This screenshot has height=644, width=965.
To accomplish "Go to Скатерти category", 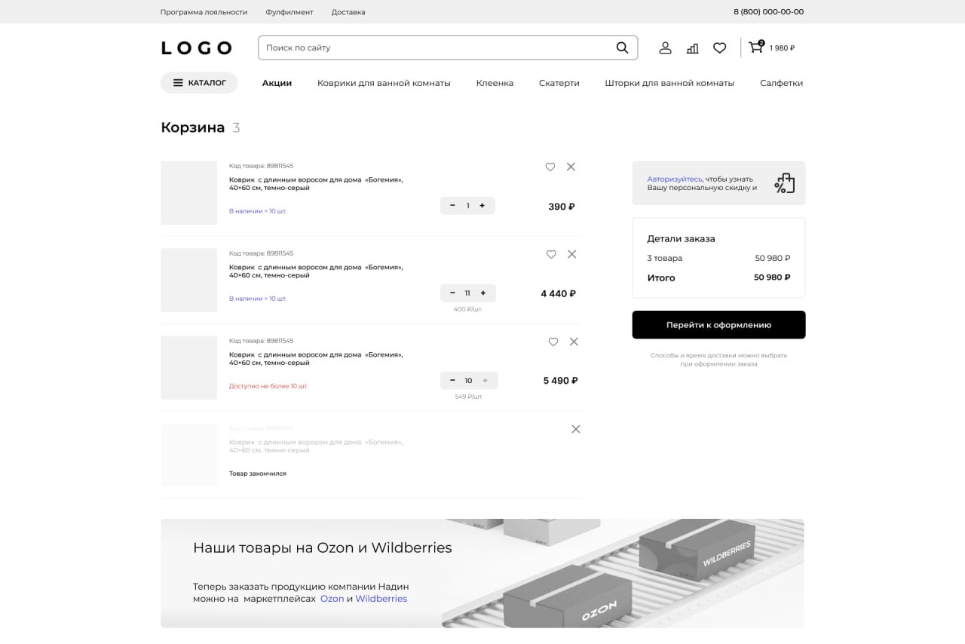I will (559, 83).
